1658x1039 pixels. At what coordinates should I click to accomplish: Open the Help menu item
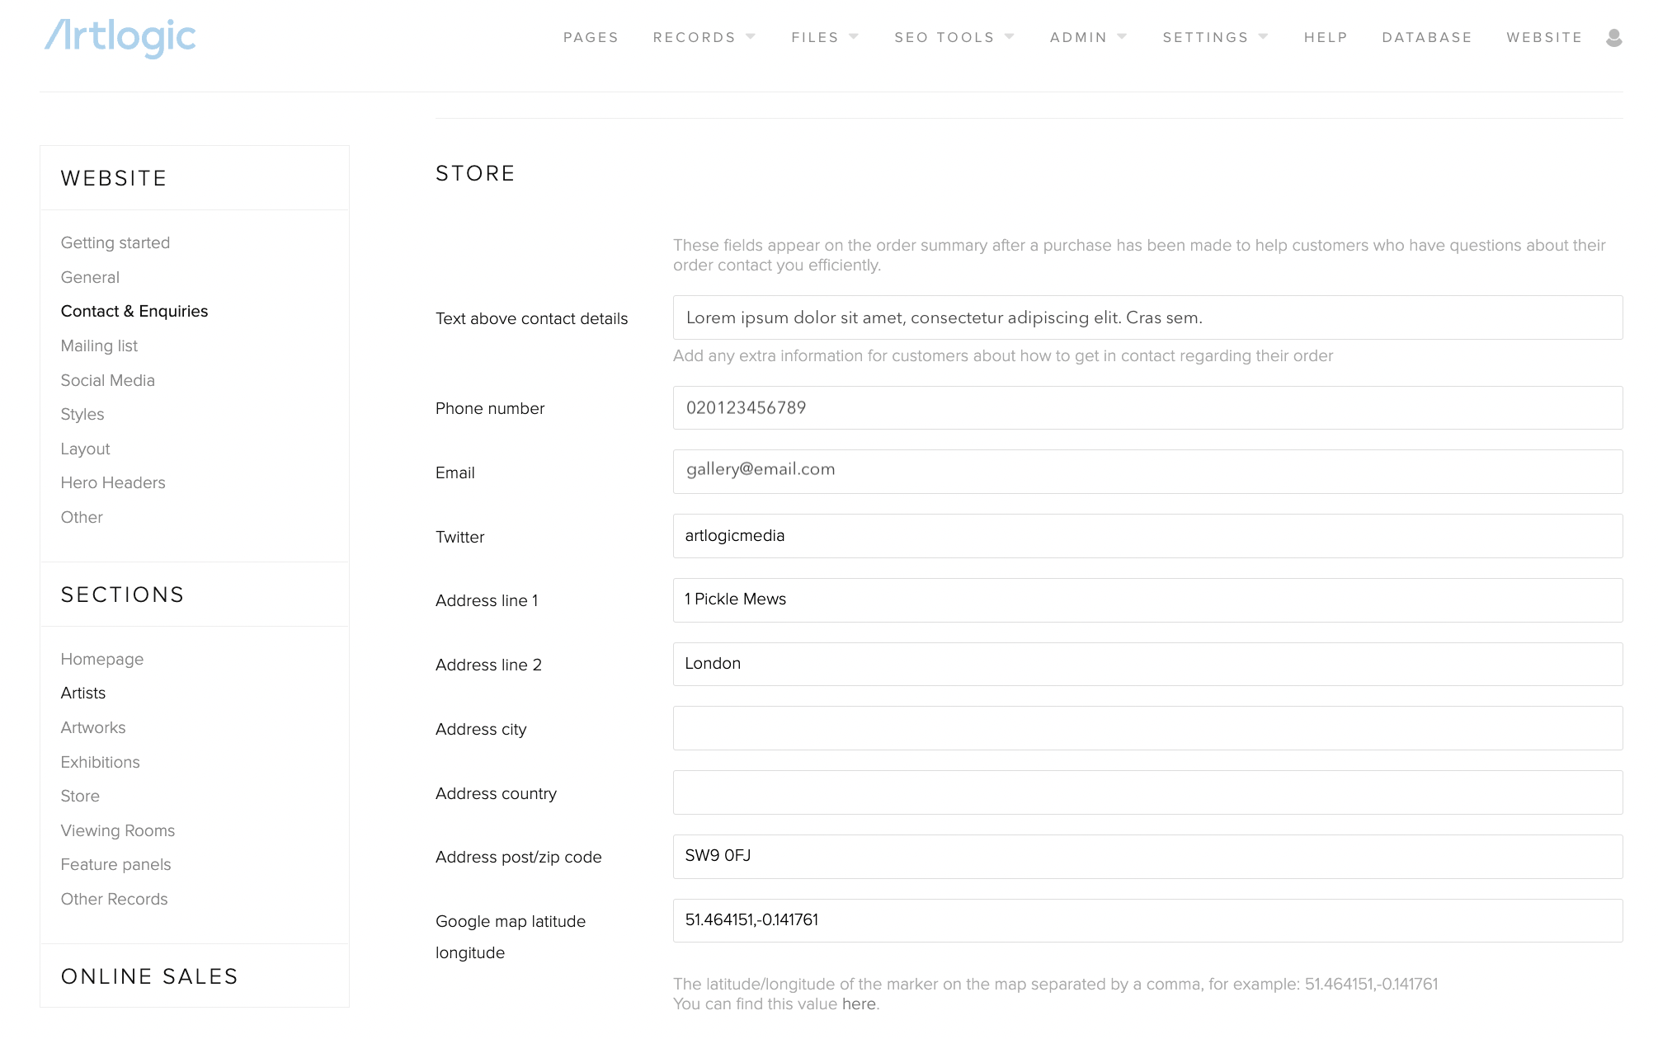(1326, 38)
